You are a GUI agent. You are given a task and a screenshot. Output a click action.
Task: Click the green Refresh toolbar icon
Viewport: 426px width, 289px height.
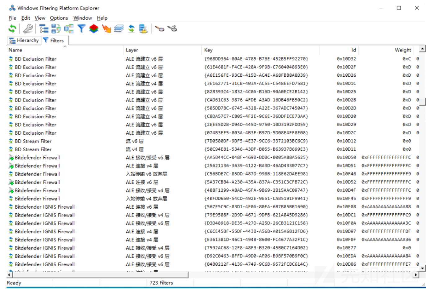(x=12, y=29)
